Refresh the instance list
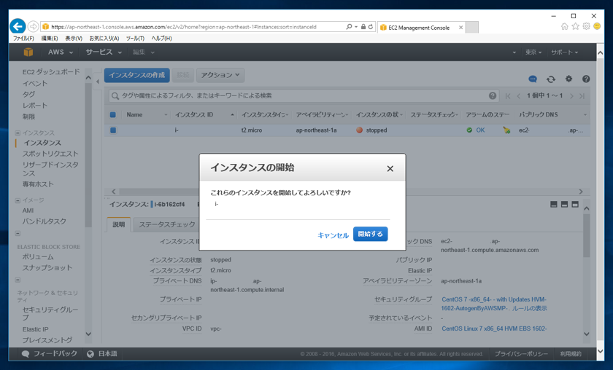This screenshot has width=613, height=370. tap(551, 79)
